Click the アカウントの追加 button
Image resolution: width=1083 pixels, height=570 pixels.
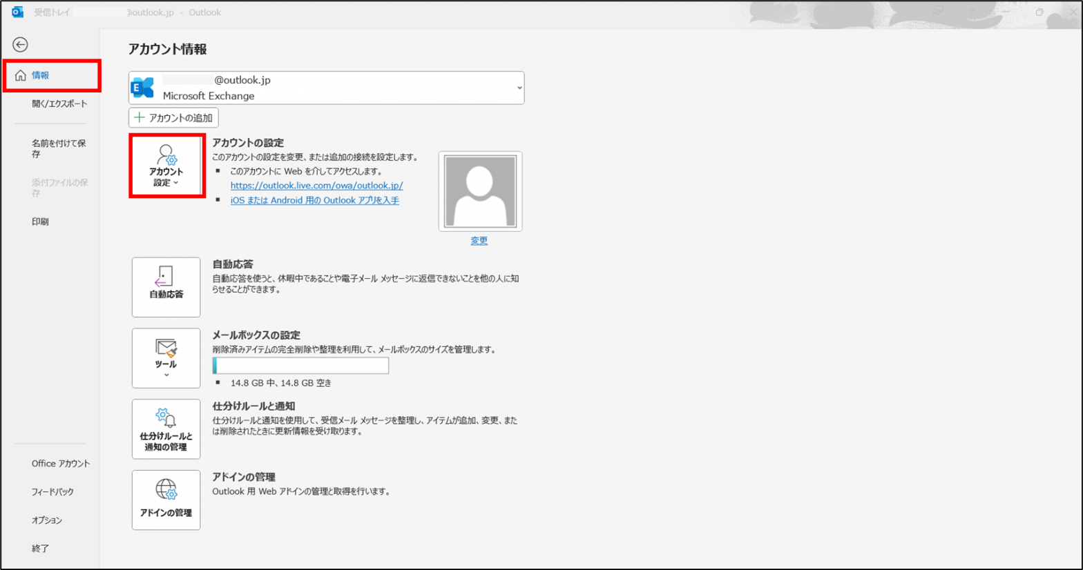pyautogui.click(x=173, y=118)
